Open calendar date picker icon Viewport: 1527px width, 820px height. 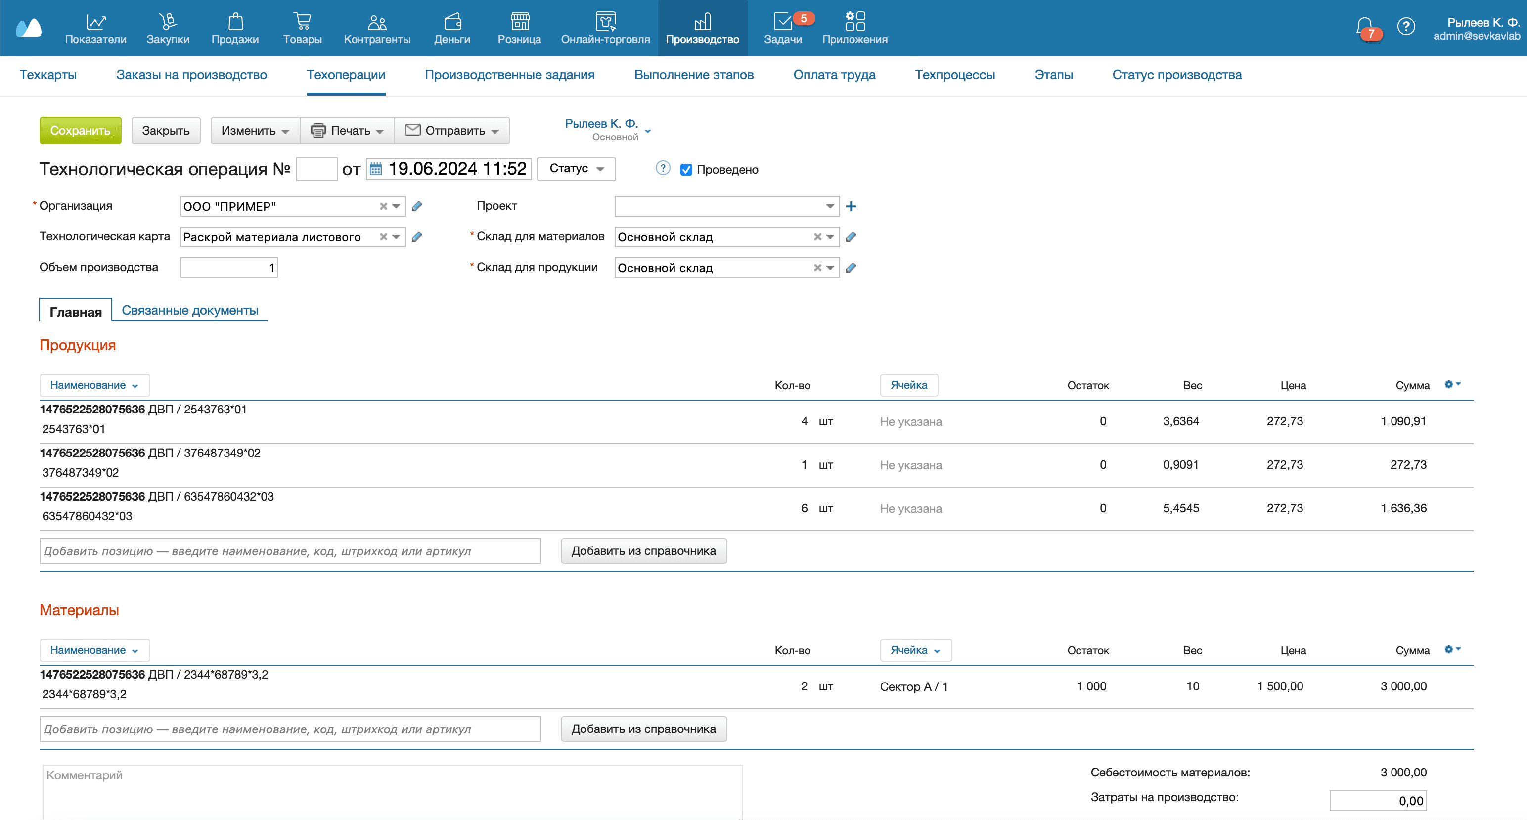pyautogui.click(x=376, y=169)
